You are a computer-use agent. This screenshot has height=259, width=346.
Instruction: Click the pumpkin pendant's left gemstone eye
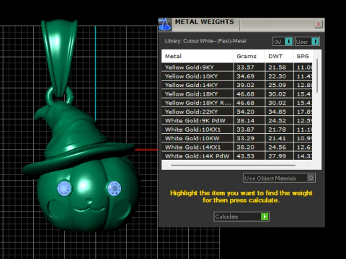[x=64, y=188]
